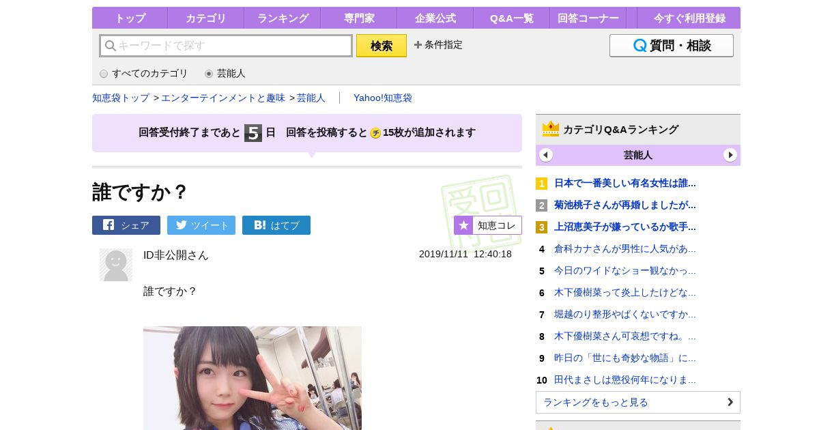Open the 今すぐ利用登録 tab
The height and width of the screenshot is (430, 819).
pos(689,18)
